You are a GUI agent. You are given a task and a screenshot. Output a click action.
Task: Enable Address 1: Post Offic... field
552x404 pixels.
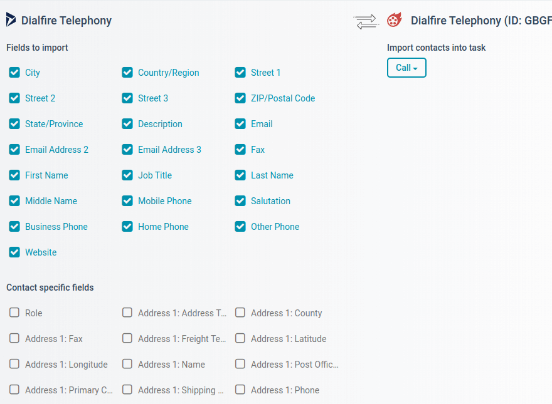(240, 364)
